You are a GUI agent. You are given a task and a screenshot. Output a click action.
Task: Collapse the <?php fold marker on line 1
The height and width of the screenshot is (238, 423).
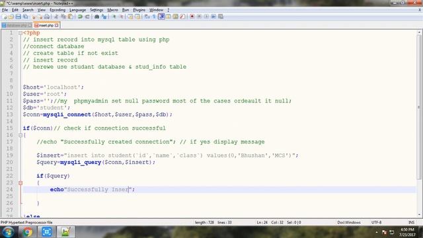pyautogui.click(x=20, y=33)
